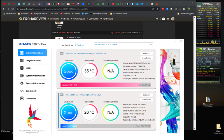Image resolution: width=224 pixels, height=140 pixels.
Task: Click the PROHARDVER! site logo
Action: [x=32, y=19]
